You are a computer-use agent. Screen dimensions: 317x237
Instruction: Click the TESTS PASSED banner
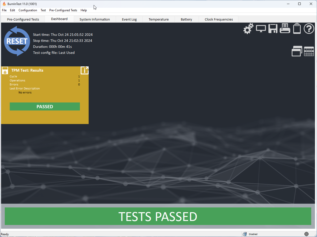click(x=158, y=216)
